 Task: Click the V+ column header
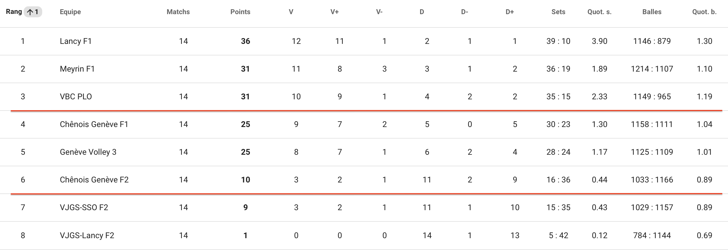[x=335, y=12]
